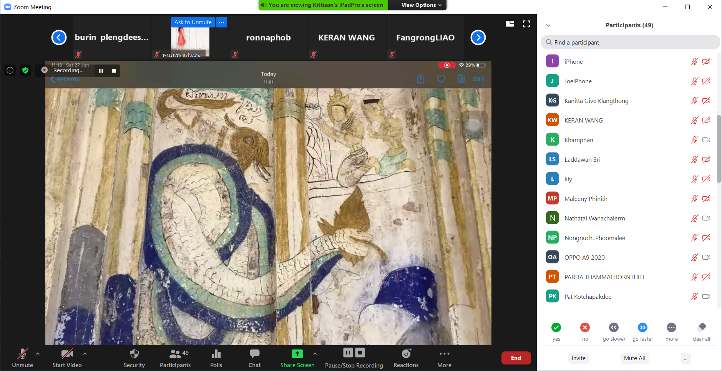Click the participants list scrollbar
The width and height of the screenshot is (722, 371).
pos(719,148)
